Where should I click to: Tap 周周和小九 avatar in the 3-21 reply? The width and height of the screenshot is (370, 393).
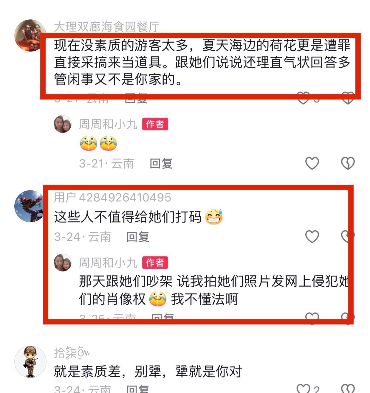63,124
